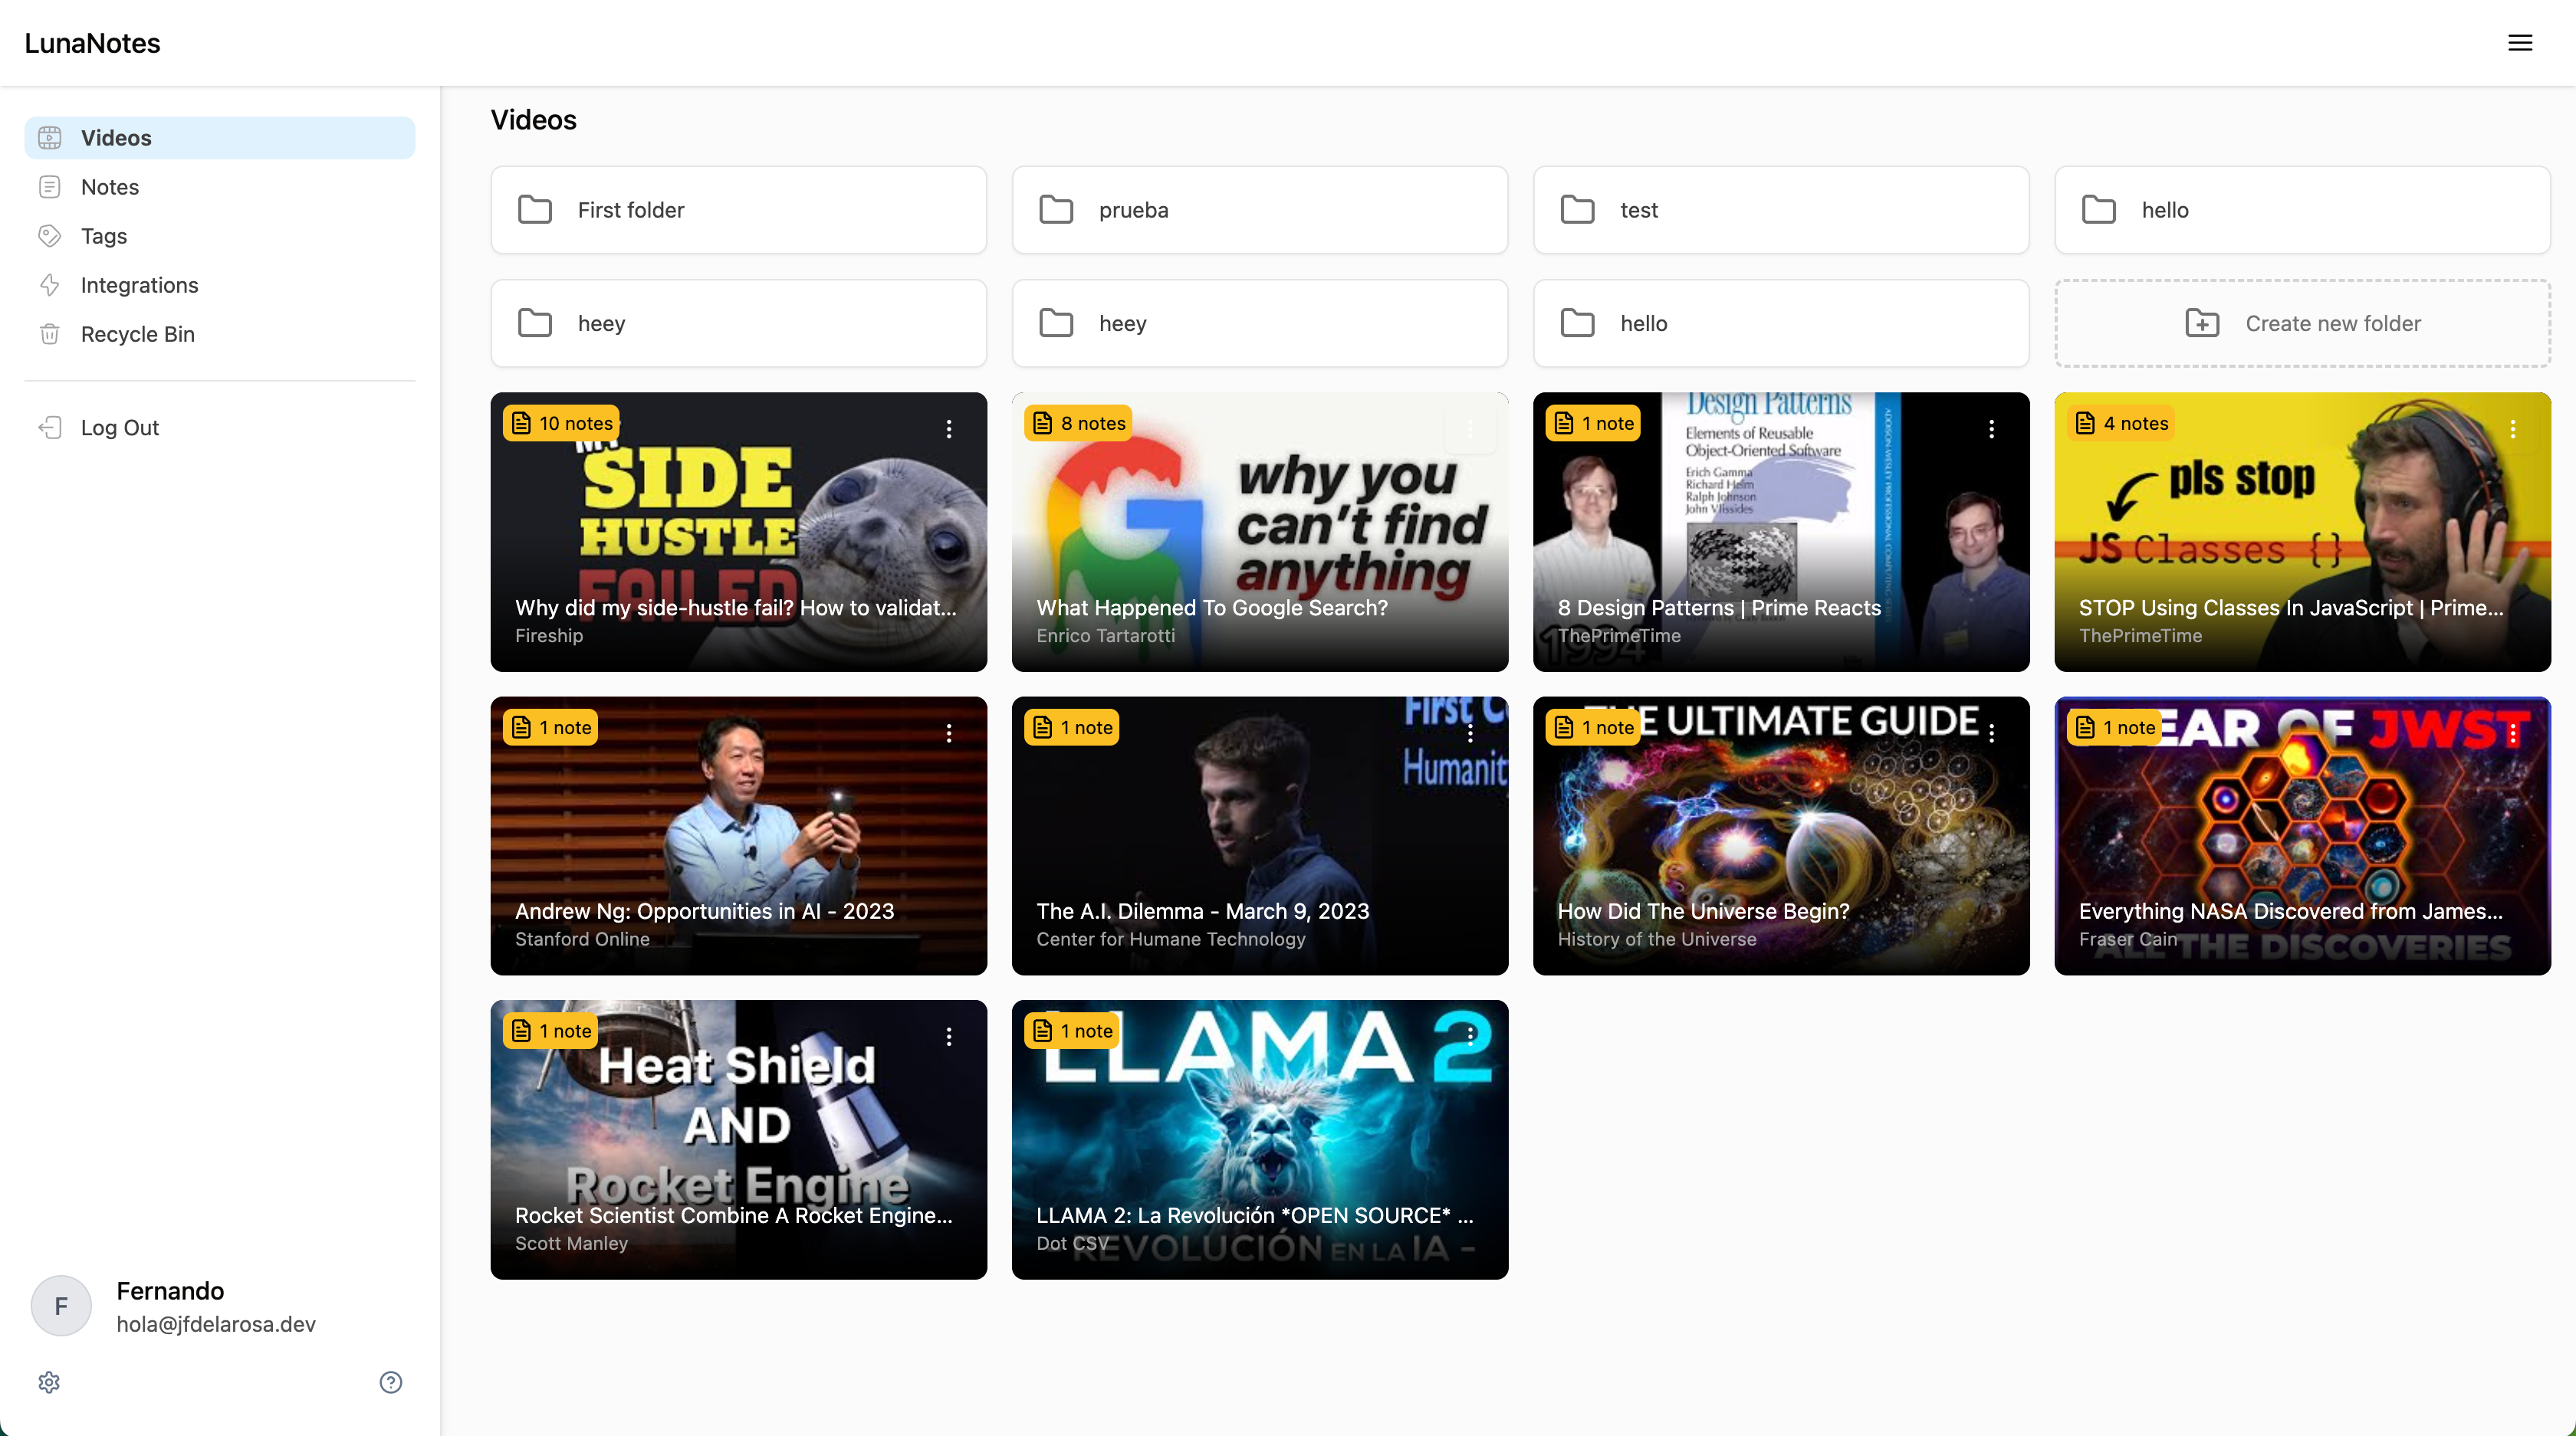
Task: Open 8 Design Patterns Prime Reacts video
Action: (1781, 532)
